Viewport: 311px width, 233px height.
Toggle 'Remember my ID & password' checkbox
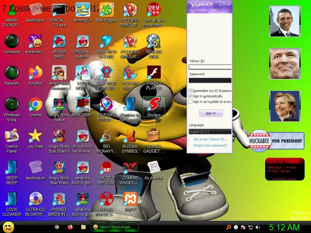pos(190,90)
